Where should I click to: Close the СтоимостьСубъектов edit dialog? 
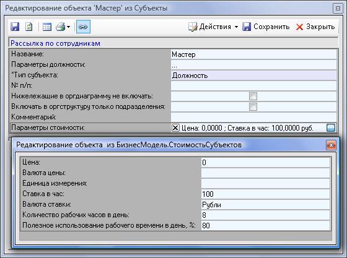pos(331,145)
